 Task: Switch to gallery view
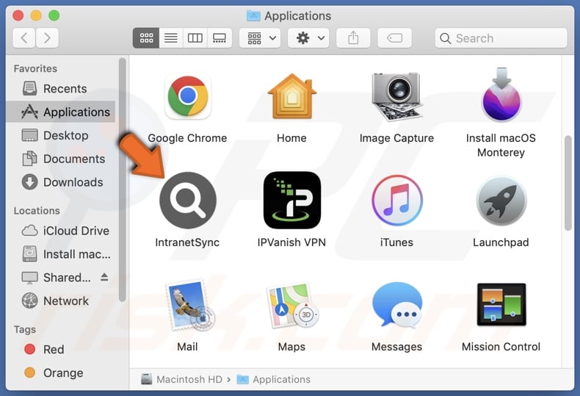point(220,37)
